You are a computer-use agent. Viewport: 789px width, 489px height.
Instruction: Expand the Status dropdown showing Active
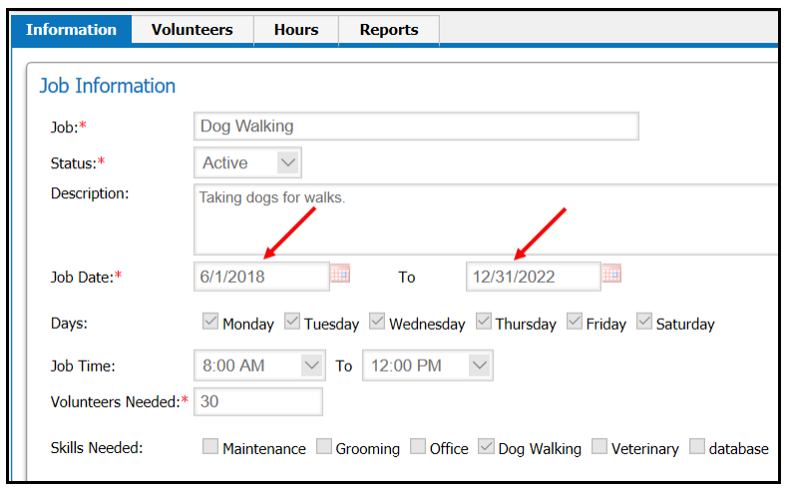pyautogui.click(x=247, y=162)
